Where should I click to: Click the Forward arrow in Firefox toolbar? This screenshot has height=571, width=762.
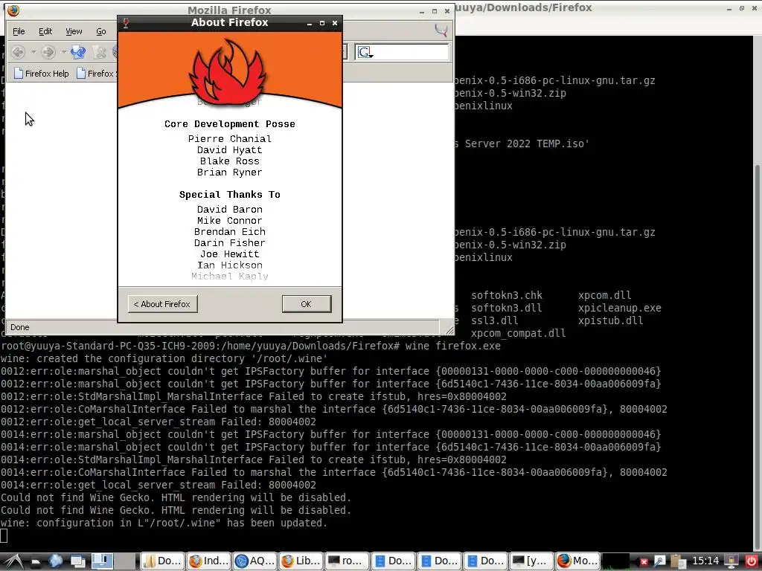click(x=48, y=52)
